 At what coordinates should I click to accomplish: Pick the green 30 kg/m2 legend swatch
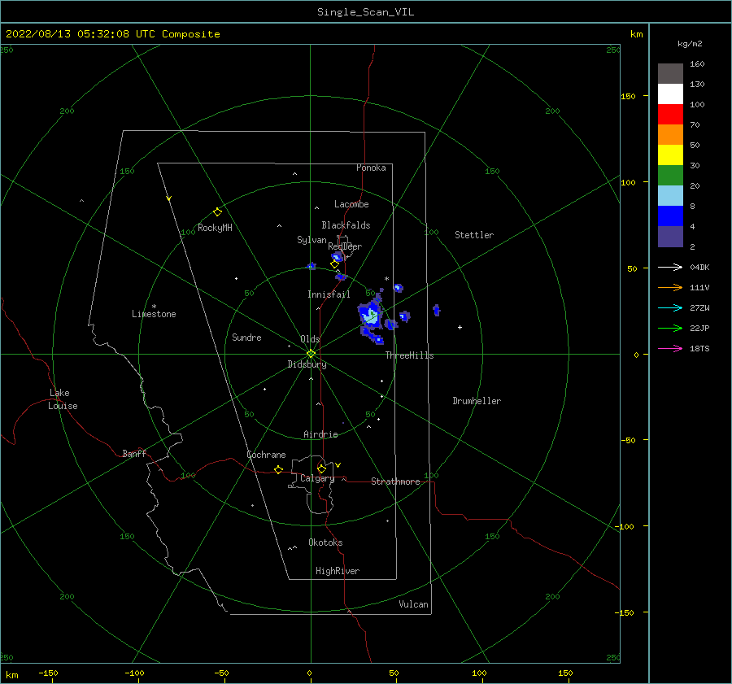tap(670, 176)
